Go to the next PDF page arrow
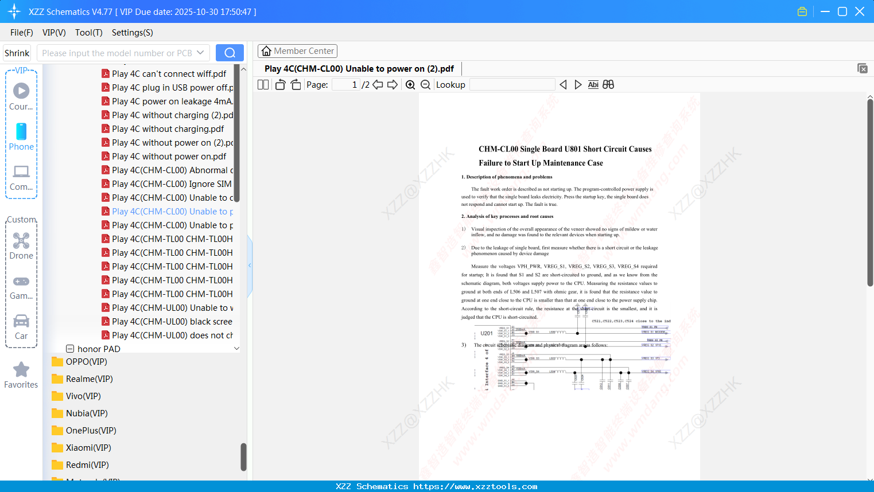 point(393,84)
